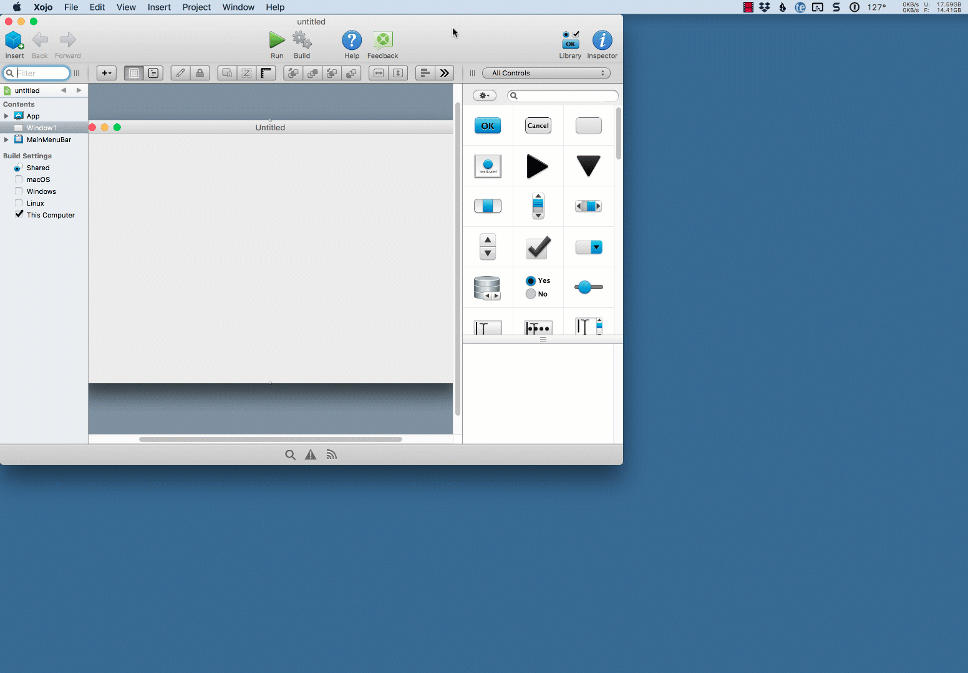968x673 pixels.
Task: Click the pencil edit icon
Action: [180, 74]
